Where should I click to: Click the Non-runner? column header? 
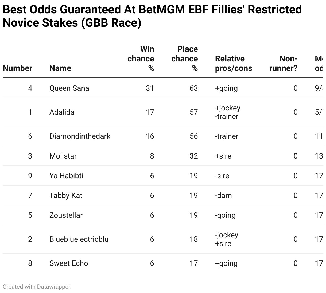284,64
